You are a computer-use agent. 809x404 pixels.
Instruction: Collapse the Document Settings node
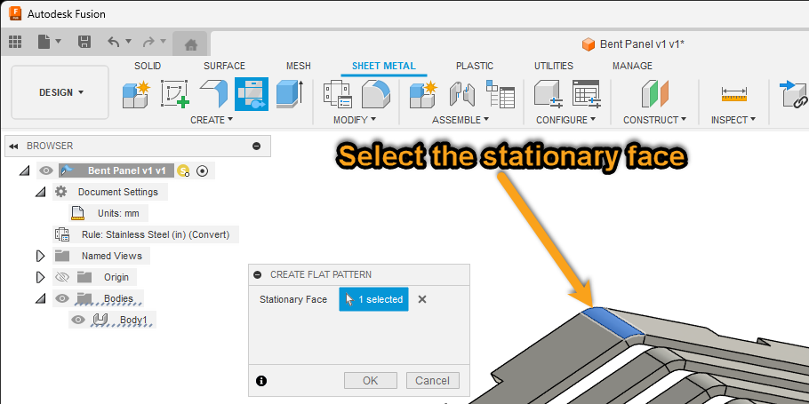point(40,192)
